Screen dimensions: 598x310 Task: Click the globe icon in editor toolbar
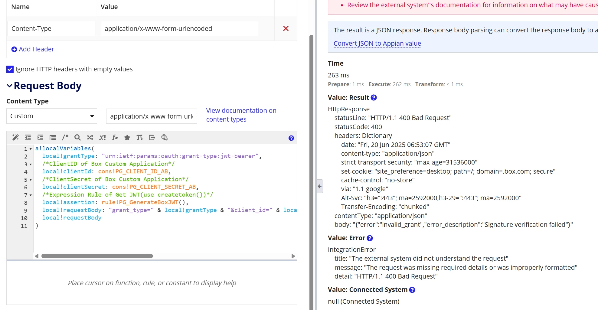164,138
